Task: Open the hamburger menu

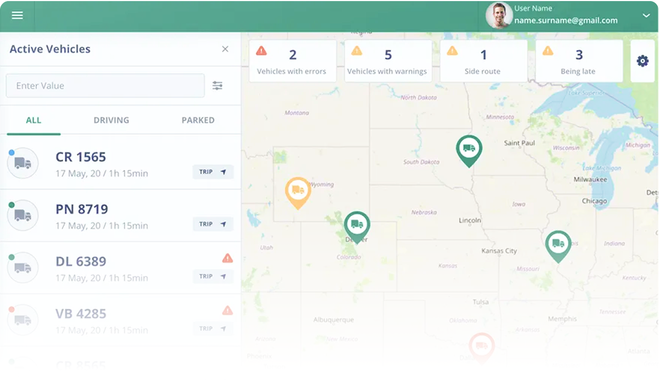Action: [x=17, y=15]
